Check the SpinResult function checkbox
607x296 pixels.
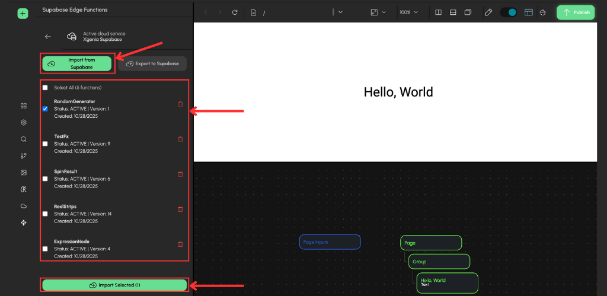45,179
